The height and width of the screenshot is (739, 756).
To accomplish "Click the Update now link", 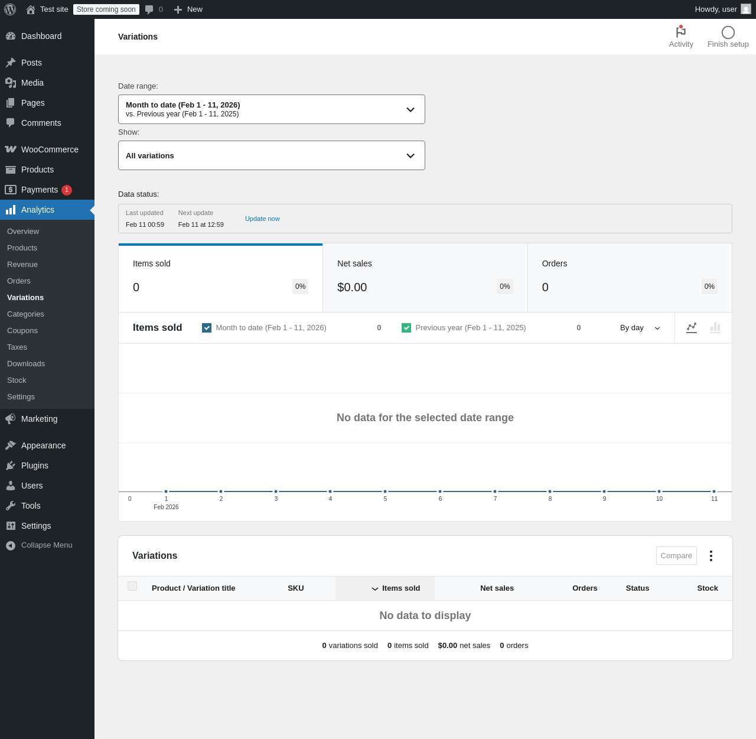I will pos(262,219).
